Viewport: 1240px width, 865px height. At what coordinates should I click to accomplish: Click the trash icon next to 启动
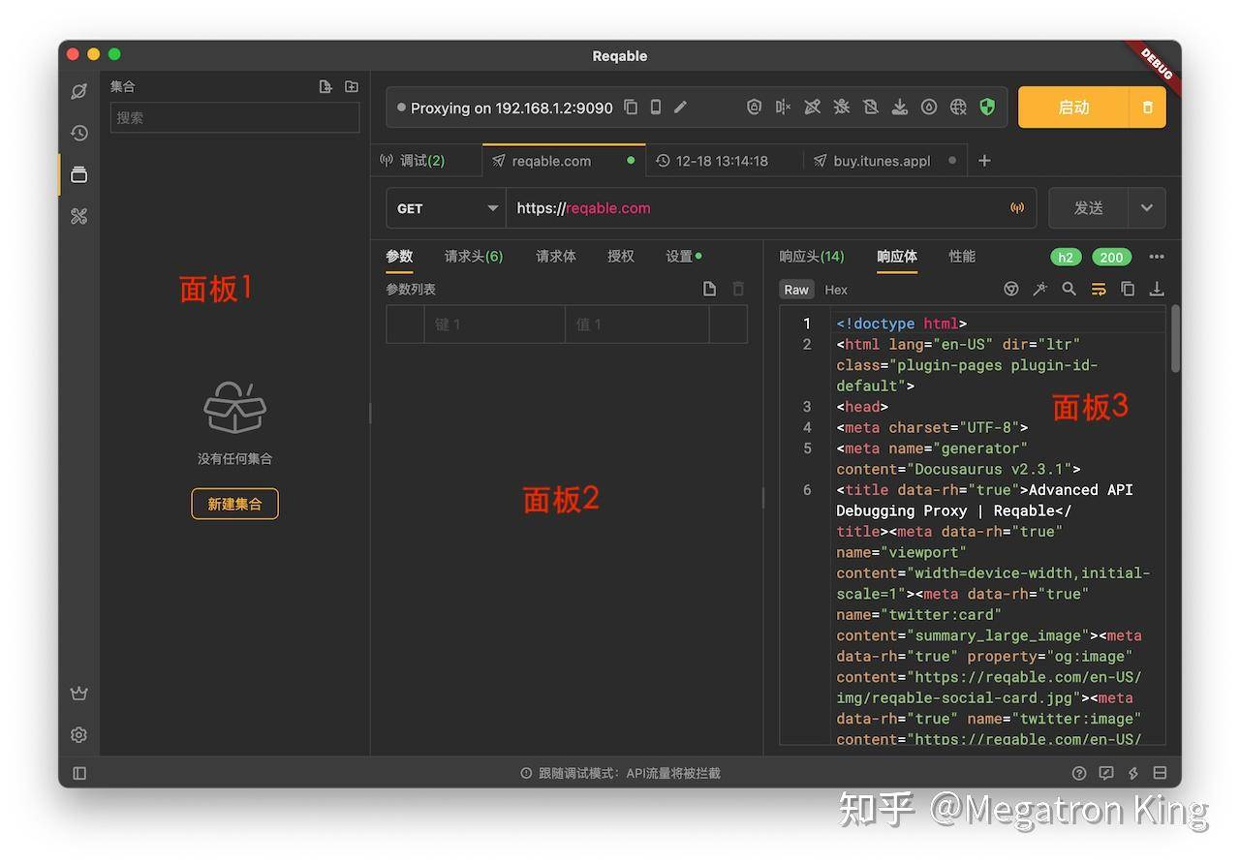(x=1148, y=108)
